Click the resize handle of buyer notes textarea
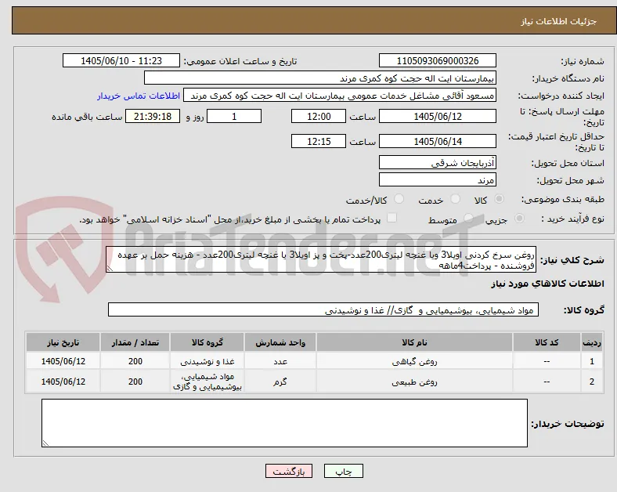 coord(45,443)
